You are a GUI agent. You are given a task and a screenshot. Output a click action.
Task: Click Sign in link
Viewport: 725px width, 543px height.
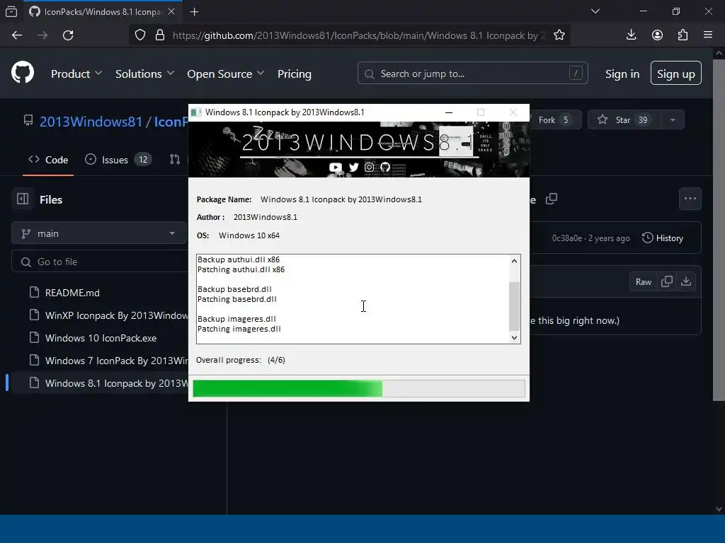[x=622, y=74]
